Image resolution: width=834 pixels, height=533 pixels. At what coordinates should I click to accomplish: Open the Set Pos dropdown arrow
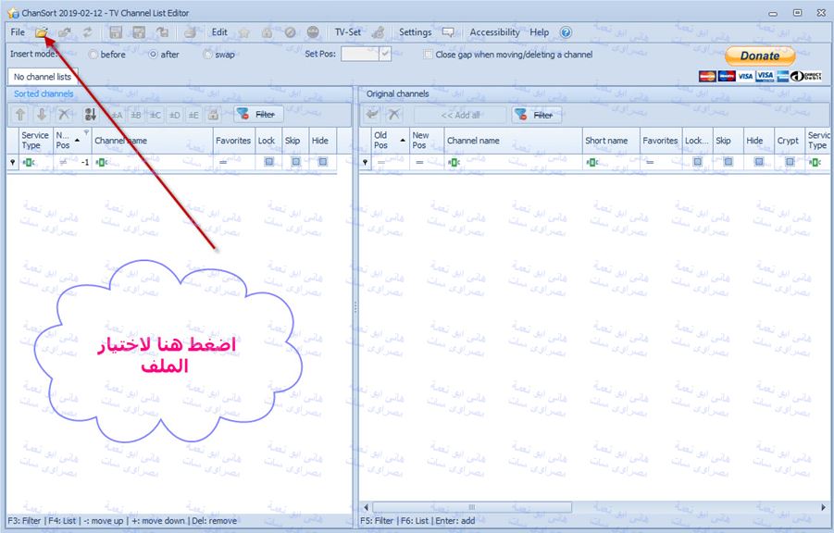click(x=385, y=54)
